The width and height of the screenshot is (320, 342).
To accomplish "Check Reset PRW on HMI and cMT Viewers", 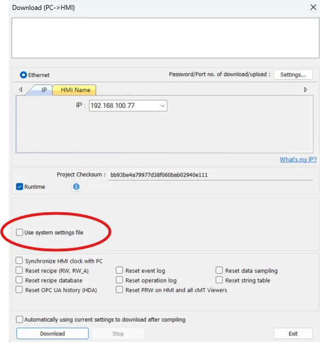I will pos(119,290).
